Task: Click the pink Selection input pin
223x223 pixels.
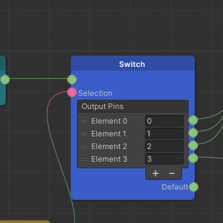Action: [x=72, y=92]
